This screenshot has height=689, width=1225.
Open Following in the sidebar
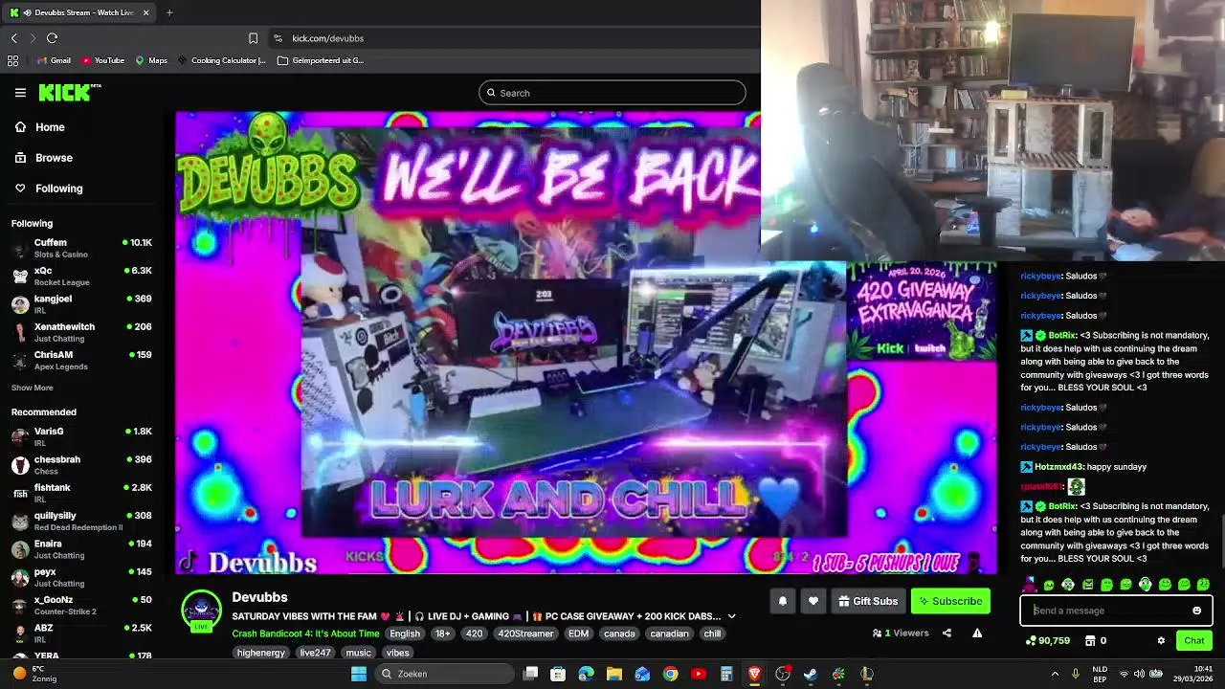click(x=49, y=189)
